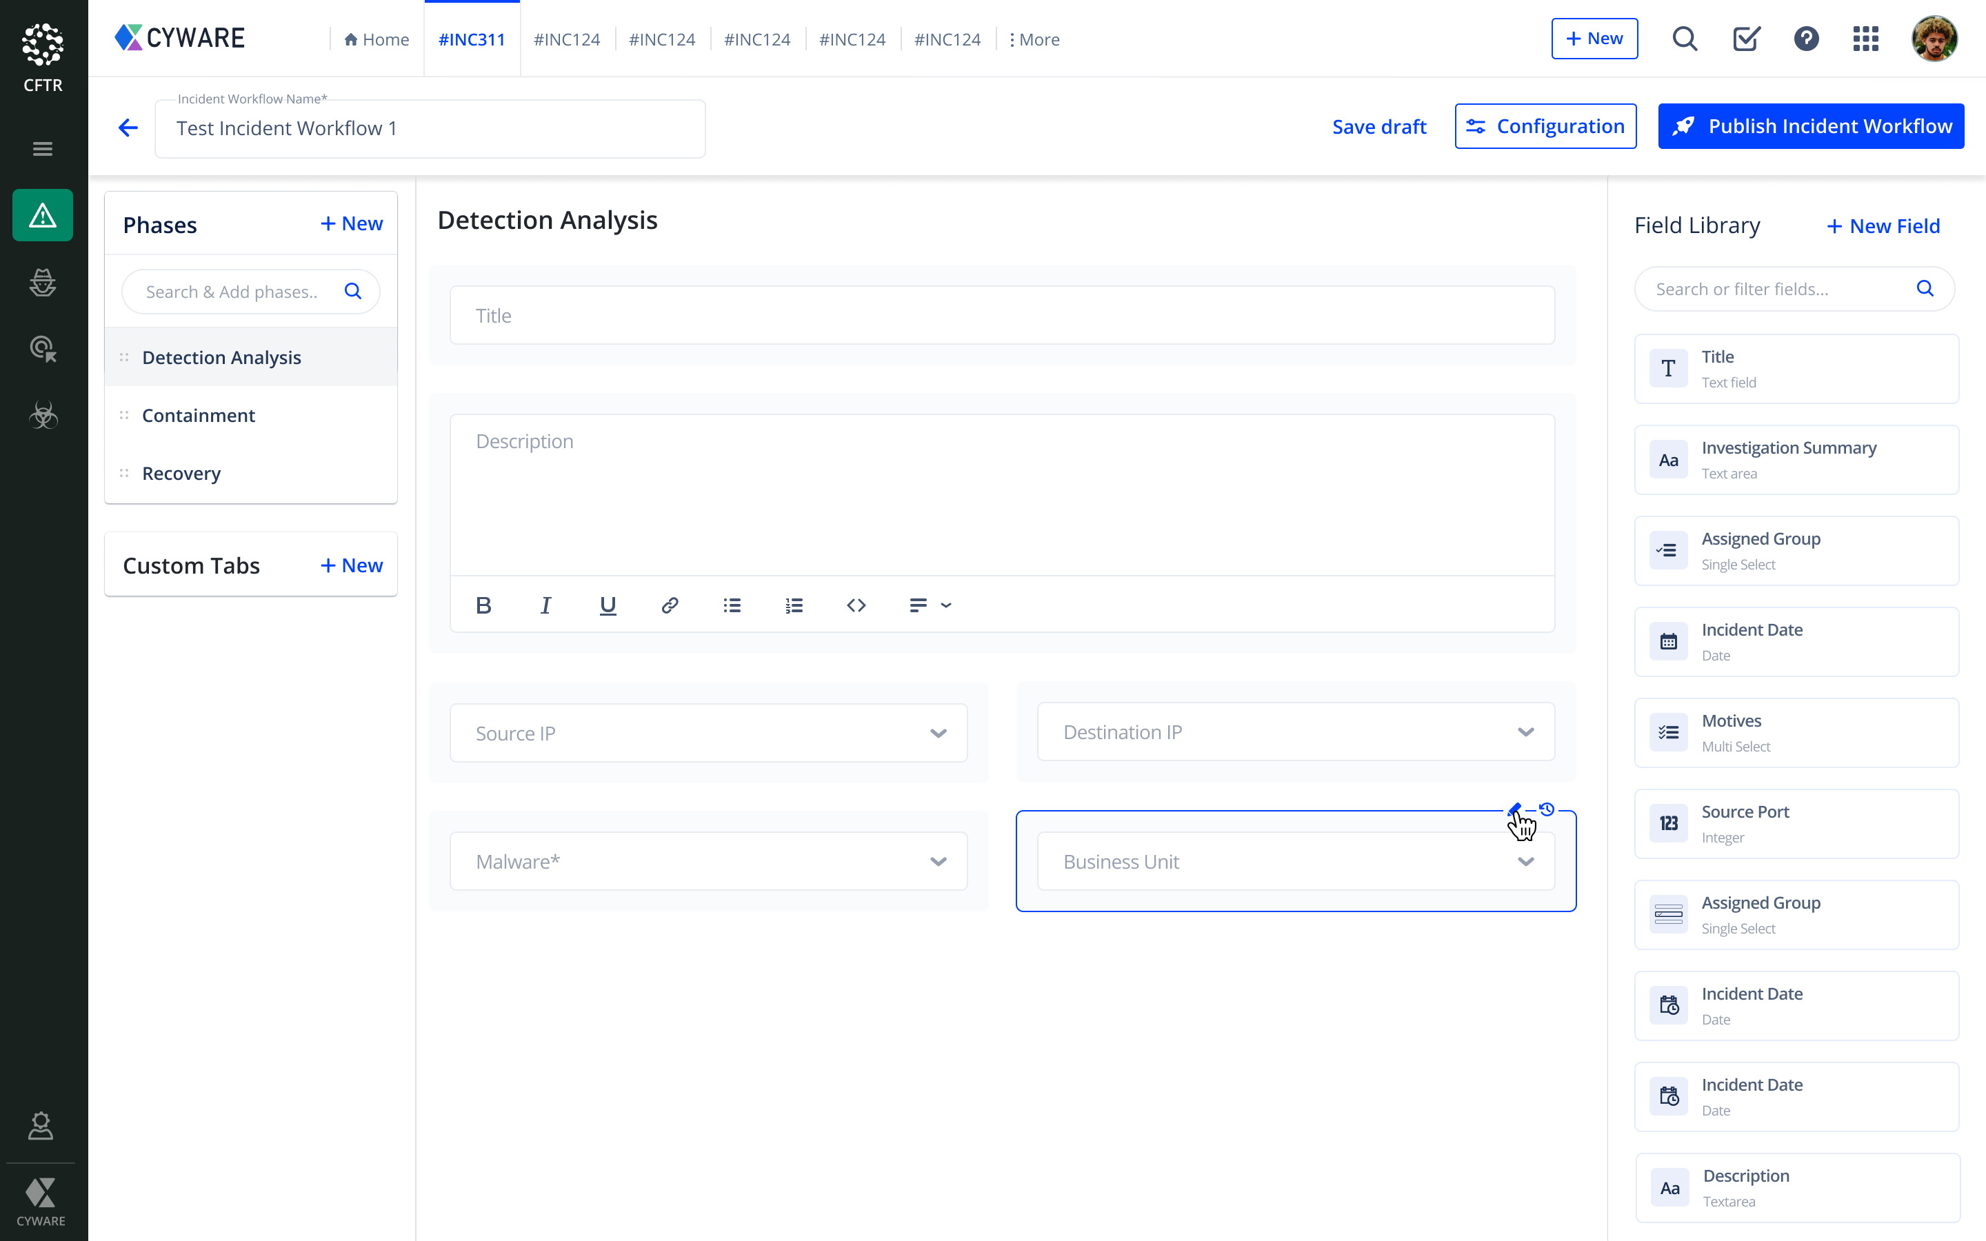Insert a link in the Description editor
The height and width of the screenshot is (1241, 1986).
click(670, 606)
